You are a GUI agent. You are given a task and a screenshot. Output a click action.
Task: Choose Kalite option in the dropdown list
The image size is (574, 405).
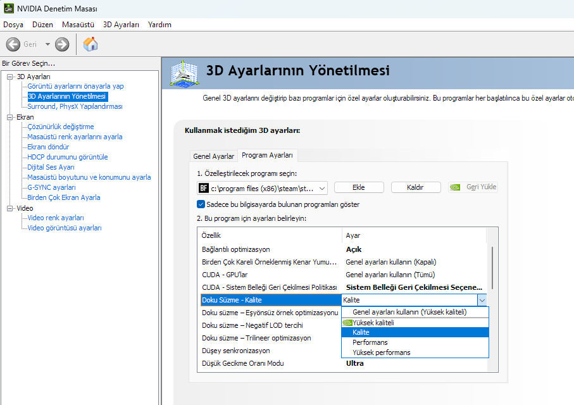click(415, 332)
